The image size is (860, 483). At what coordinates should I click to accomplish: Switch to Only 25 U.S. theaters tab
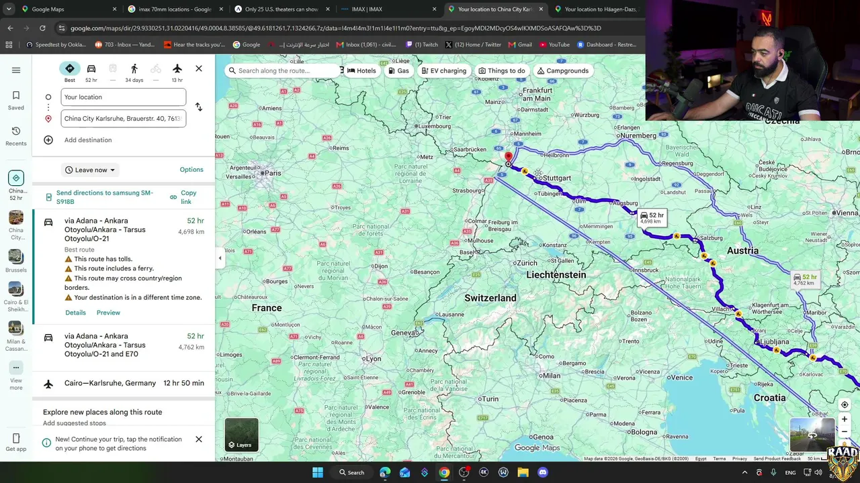point(281,9)
